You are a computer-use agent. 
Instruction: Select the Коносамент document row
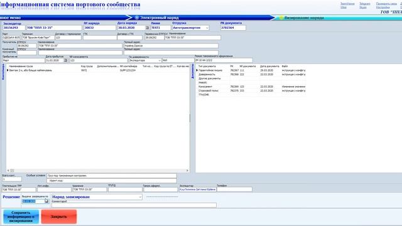click(x=251, y=87)
